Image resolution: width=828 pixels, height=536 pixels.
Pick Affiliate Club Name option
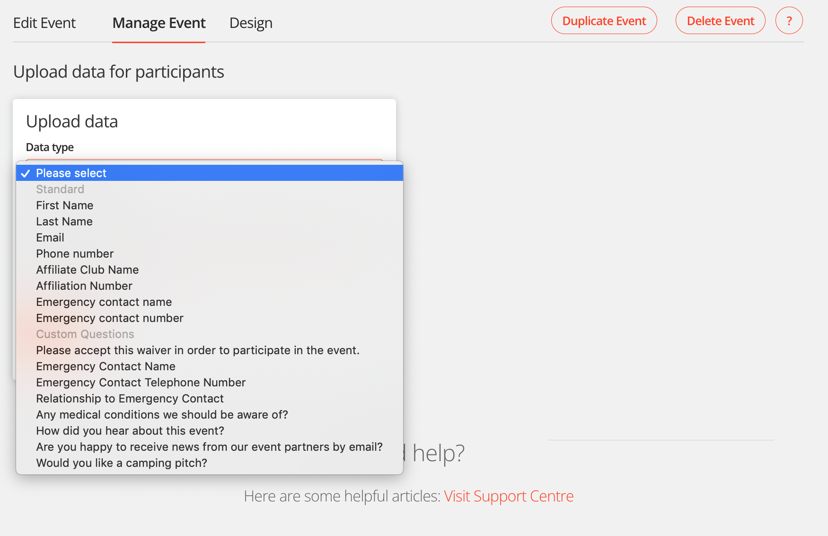click(x=88, y=270)
